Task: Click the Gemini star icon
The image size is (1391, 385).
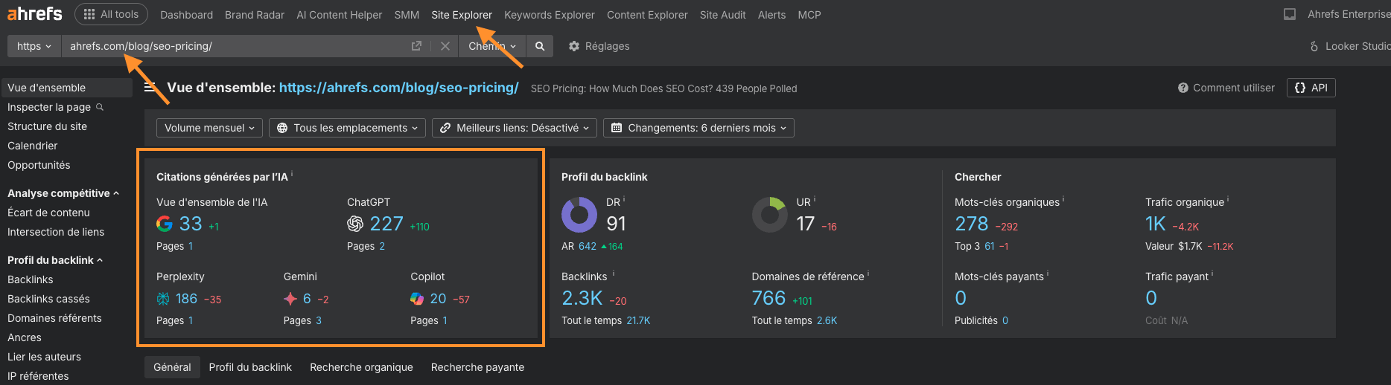Action: click(x=290, y=299)
